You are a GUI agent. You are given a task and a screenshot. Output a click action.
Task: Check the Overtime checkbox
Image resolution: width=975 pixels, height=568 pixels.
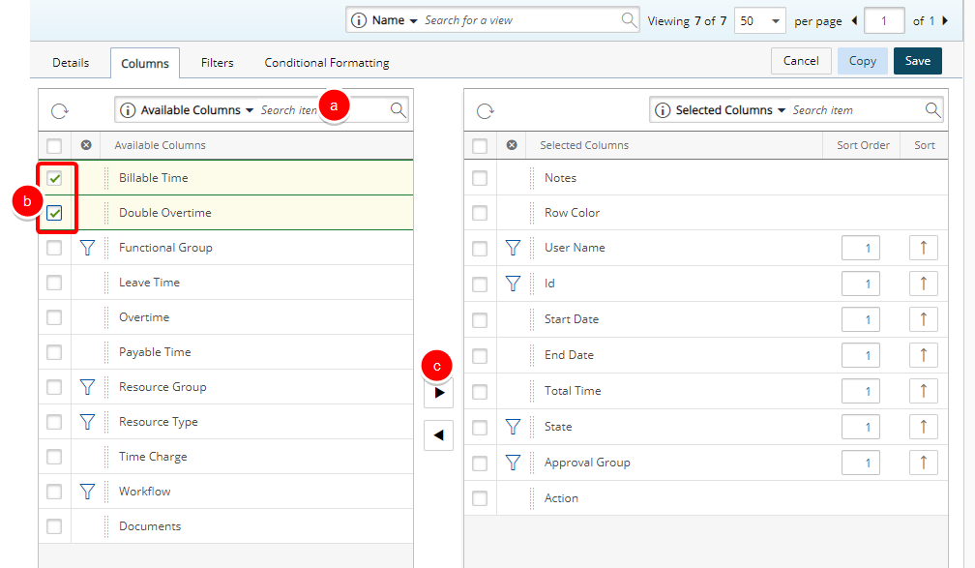55,317
